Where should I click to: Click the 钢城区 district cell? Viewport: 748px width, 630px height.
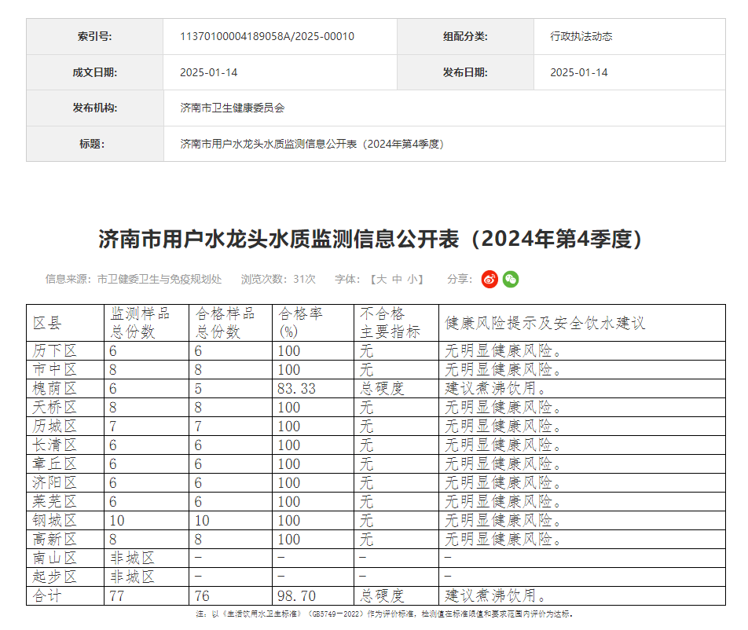[55, 520]
